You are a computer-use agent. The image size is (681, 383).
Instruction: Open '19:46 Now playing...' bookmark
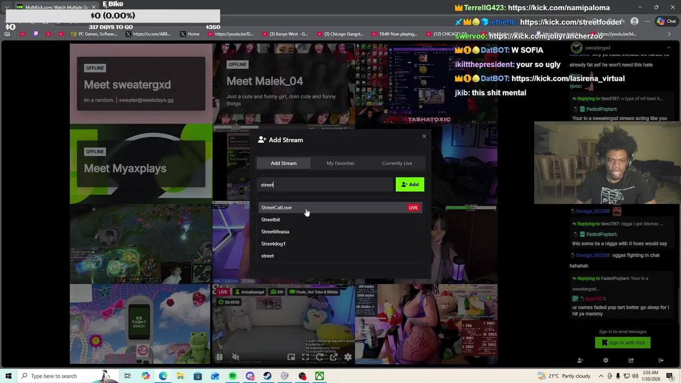point(394,34)
